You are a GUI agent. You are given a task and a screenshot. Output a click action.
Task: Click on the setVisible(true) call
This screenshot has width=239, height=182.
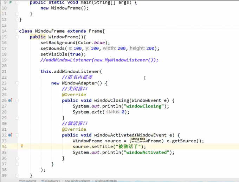63,54
